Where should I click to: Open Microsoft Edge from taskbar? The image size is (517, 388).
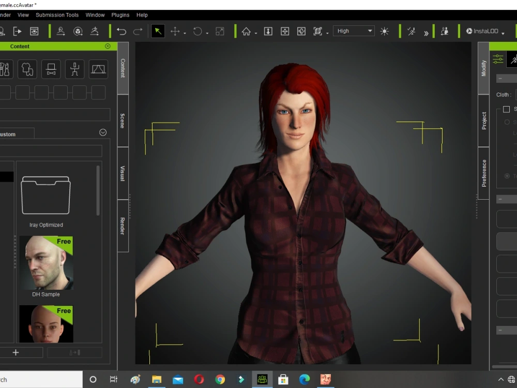coord(305,379)
